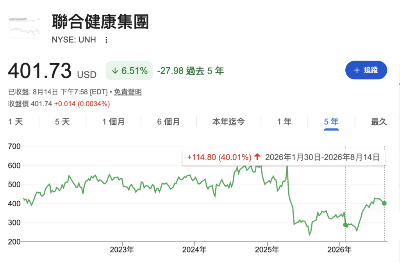
Task: Click the stock chart thumbnail beside the title
Action: [x=25, y=28]
